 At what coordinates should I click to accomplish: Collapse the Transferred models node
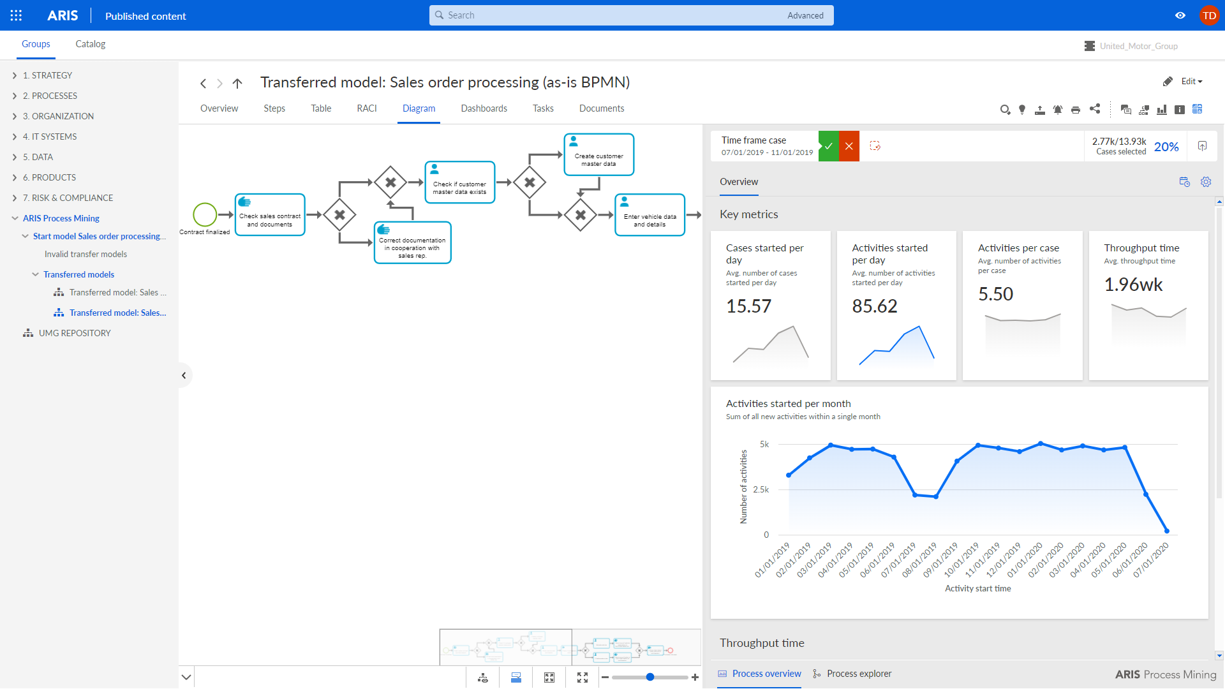pos(35,274)
